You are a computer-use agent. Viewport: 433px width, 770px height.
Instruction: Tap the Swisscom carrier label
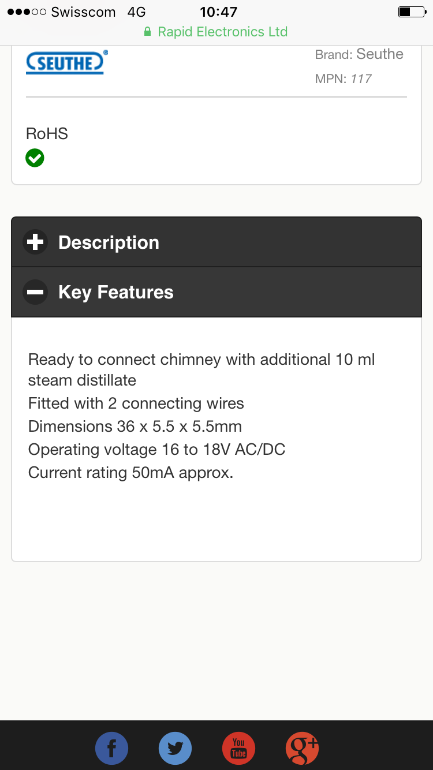(x=83, y=12)
